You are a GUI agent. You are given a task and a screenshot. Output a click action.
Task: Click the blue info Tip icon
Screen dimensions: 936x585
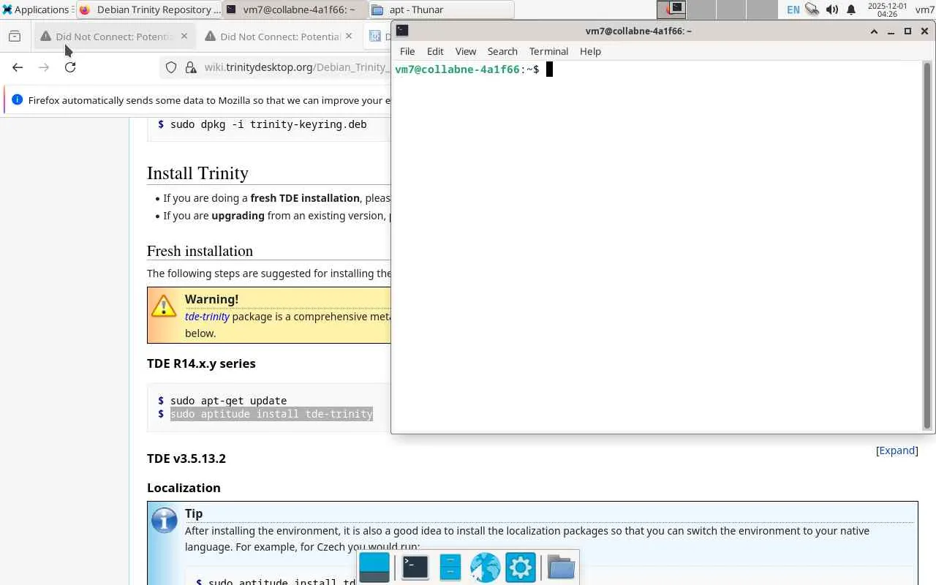[165, 520]
